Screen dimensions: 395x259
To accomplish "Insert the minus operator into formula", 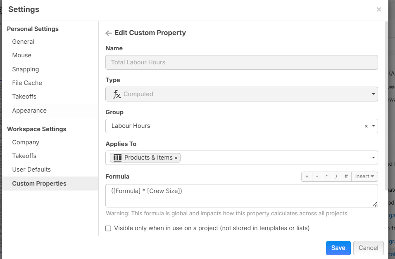I will (x=316, y=177).
